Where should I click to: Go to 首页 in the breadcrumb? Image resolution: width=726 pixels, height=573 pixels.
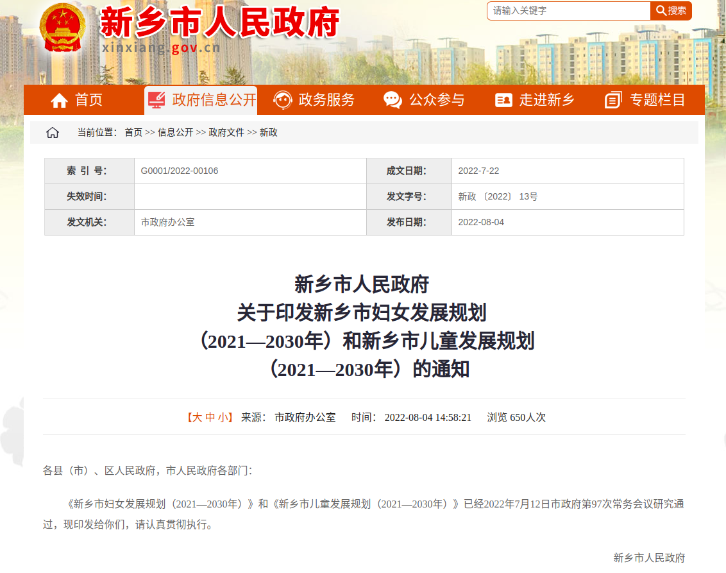(134, 132)
